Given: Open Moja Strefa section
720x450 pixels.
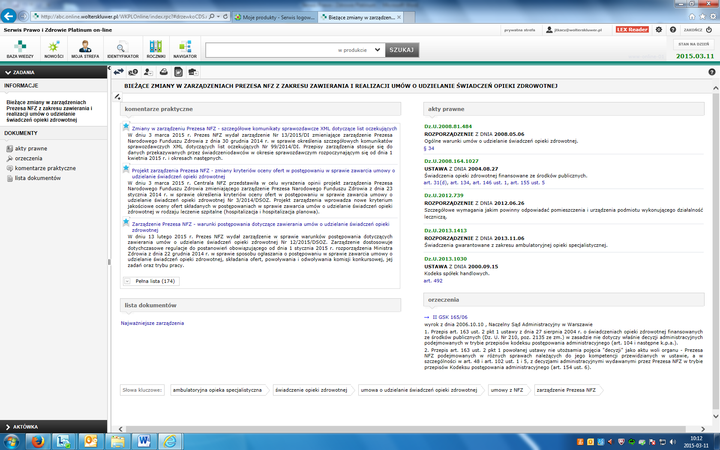Looking at the screenshot, I should (x=85, y=49).
